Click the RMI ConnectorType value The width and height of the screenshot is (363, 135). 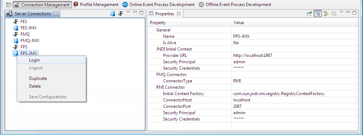pyautogui.click(x=237, y=81)
